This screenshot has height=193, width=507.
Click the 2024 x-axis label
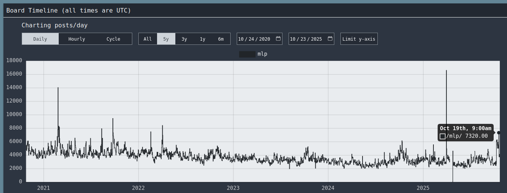coord(328,188)
